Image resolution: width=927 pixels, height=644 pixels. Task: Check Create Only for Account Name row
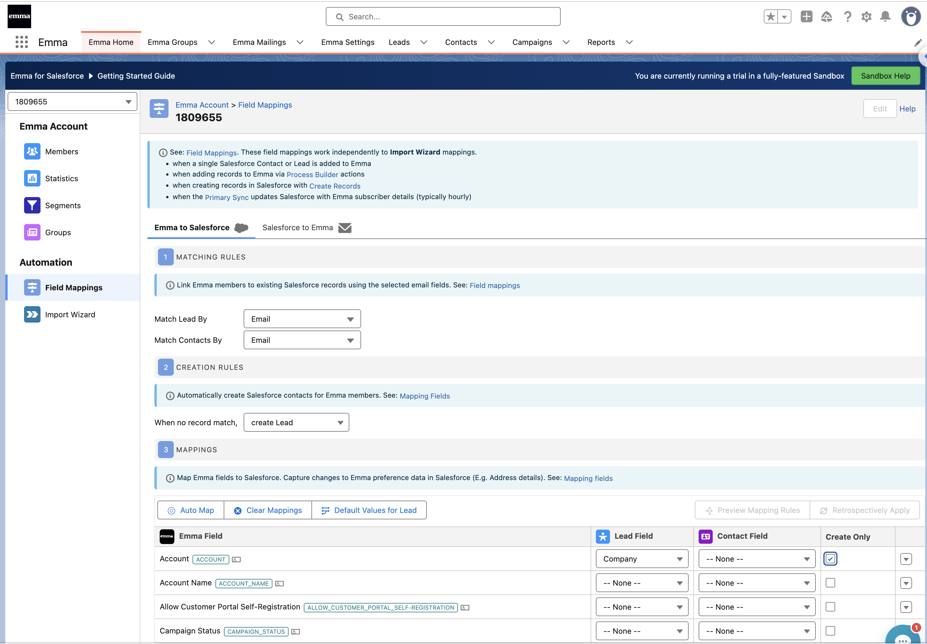pos(830,583)
